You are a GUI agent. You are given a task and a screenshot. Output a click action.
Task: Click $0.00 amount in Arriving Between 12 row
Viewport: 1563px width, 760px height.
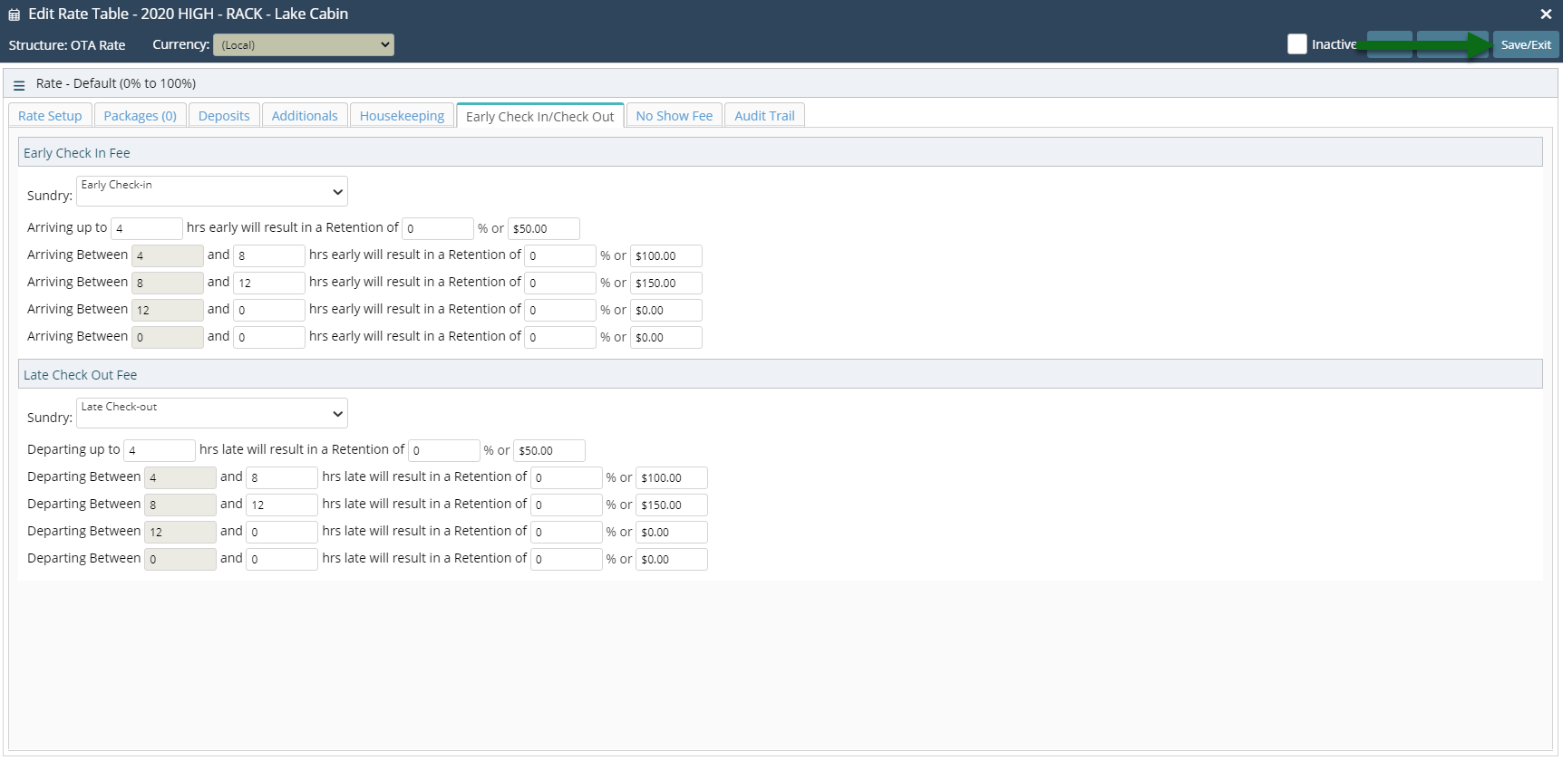point(666,310)
